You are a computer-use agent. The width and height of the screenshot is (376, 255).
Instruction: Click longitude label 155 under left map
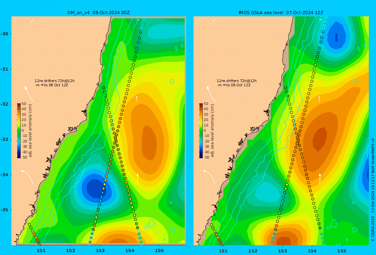tap(160, 251)
